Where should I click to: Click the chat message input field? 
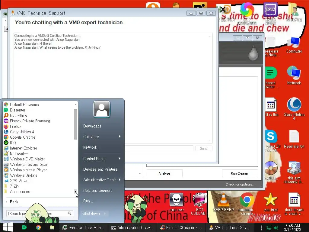click(159, 148)
